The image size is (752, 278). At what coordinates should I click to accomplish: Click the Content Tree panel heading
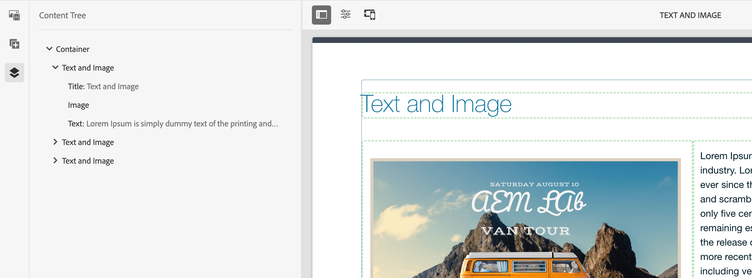(62, 15)
